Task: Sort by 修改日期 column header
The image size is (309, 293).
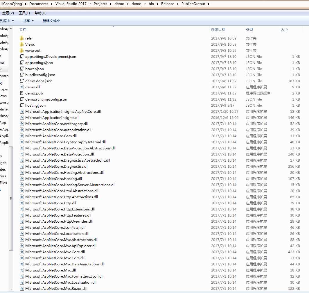Action: [x=218, y=29]
